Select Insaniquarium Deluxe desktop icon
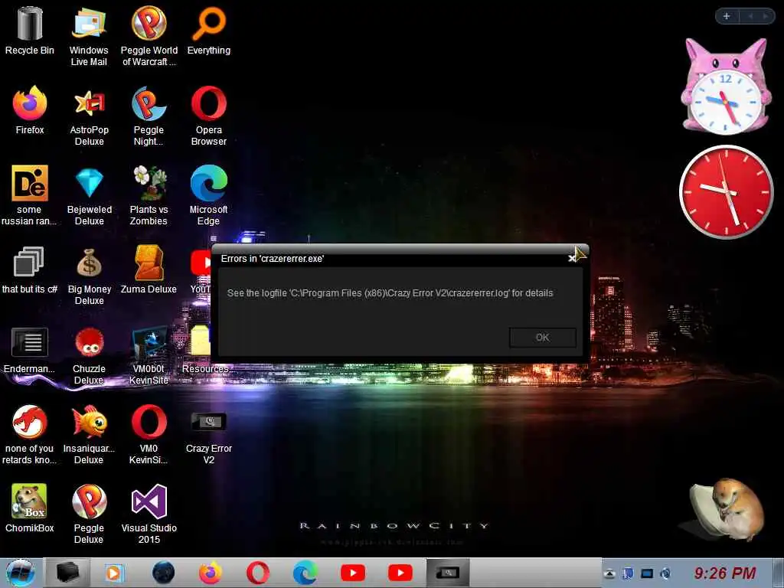784x588 pixels. 89,435
